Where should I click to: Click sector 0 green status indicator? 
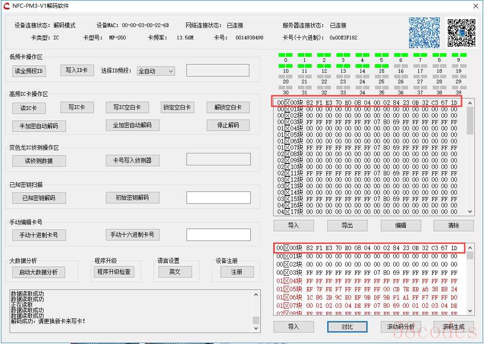pyautogui.click(x=286, y=55)
